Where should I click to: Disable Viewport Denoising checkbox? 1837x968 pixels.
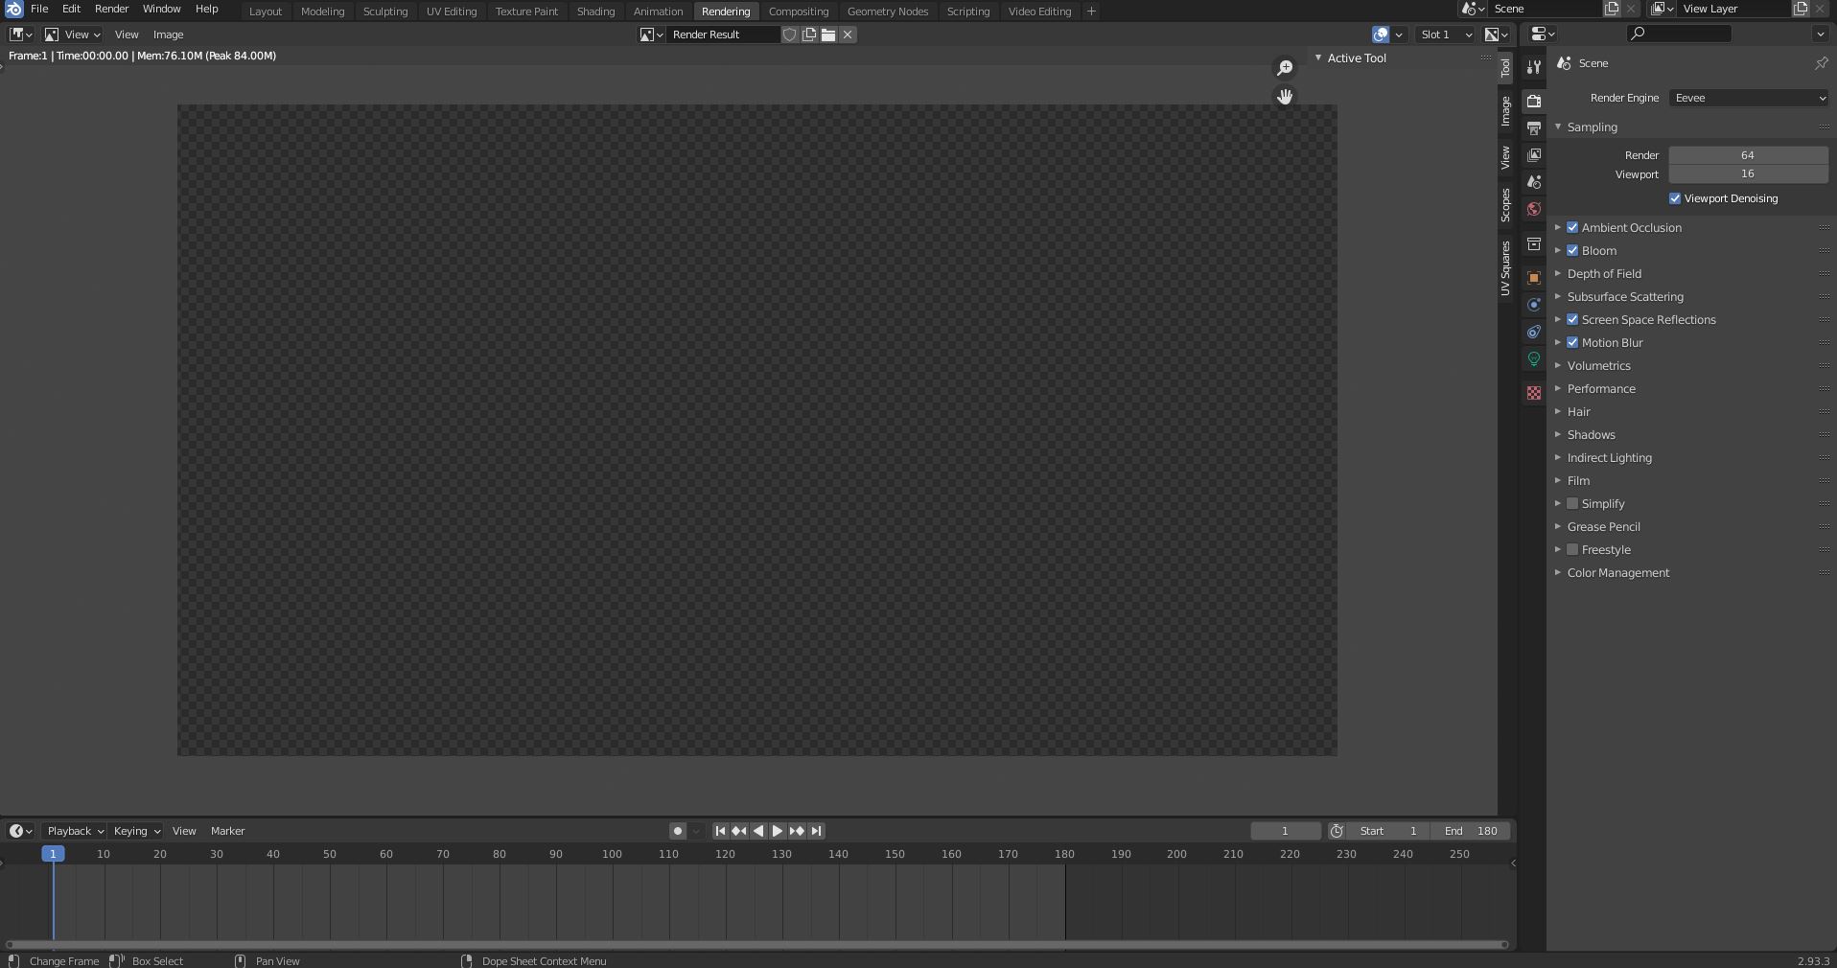click(1675, 198)
